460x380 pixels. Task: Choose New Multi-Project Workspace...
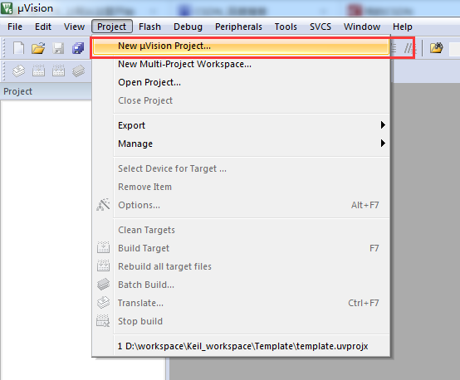pos(241,64)
